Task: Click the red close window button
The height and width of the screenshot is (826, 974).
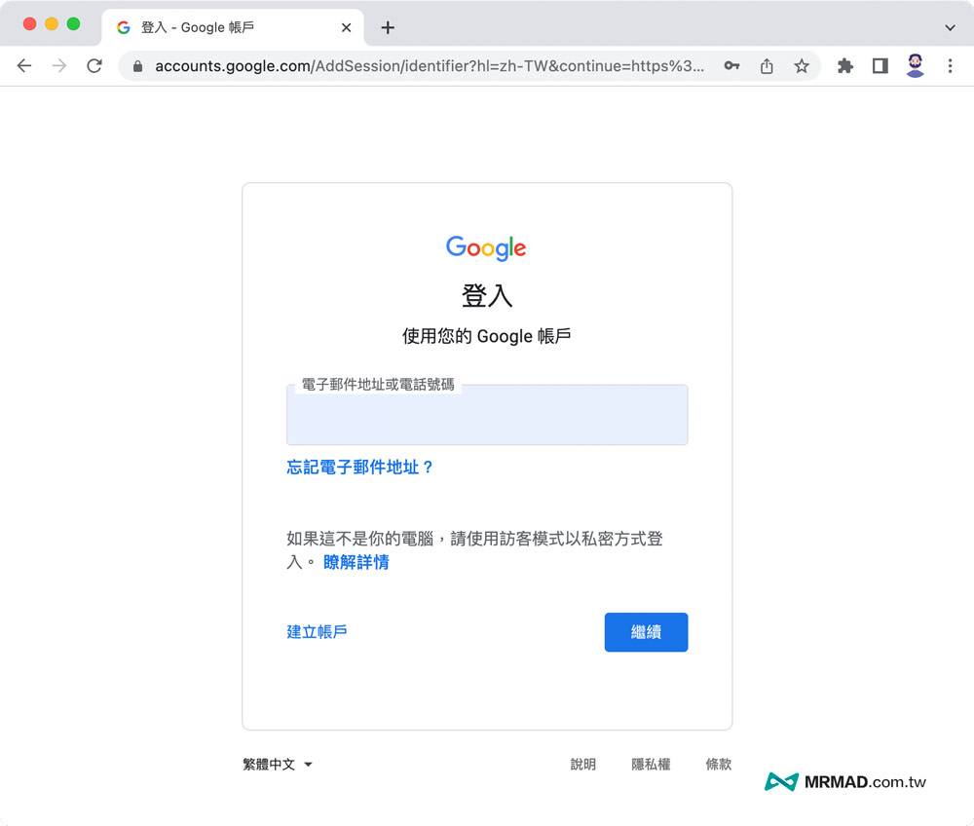Action: click(x=29, y=23)
